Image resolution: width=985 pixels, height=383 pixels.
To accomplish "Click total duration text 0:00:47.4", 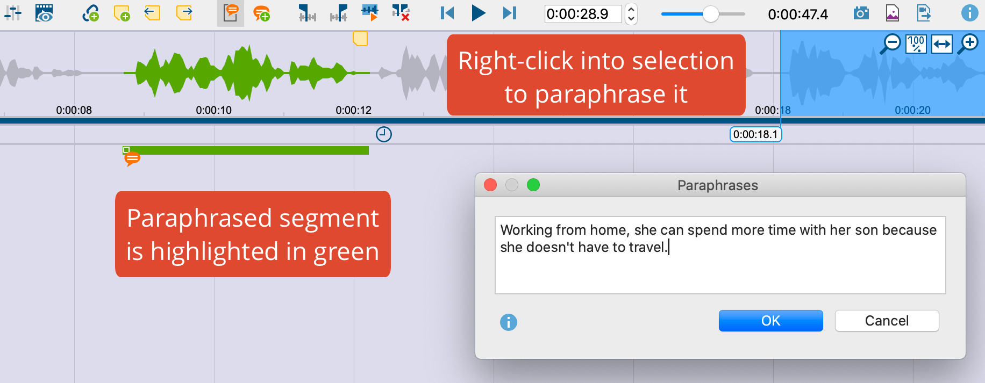I will [798, 15].
